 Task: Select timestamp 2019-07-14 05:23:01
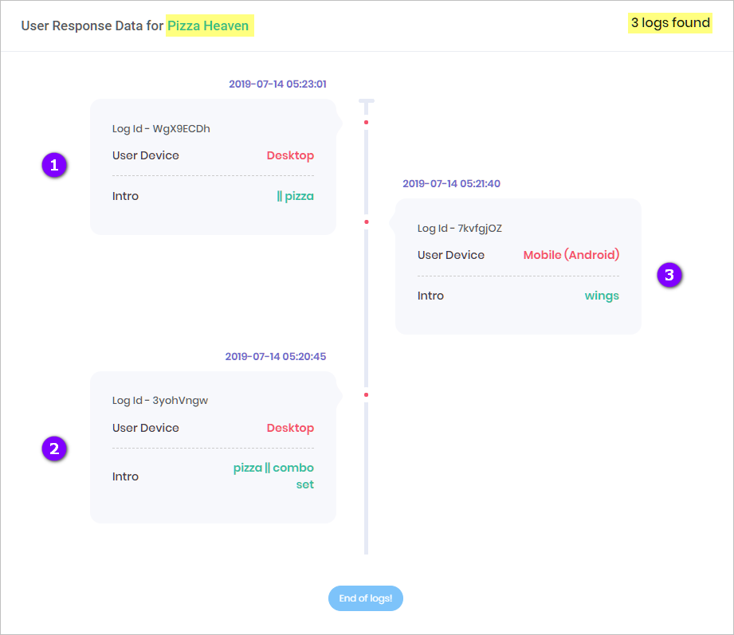pos(277,84)
